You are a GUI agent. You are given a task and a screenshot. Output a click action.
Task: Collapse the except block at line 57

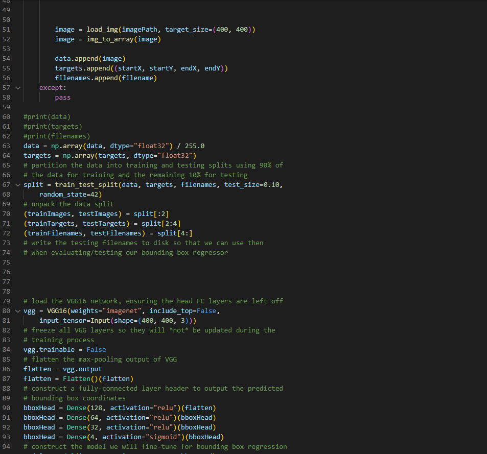[x=18, y=88]
